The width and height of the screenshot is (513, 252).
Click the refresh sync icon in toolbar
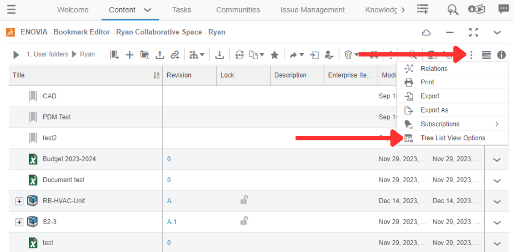pos(240,55)
